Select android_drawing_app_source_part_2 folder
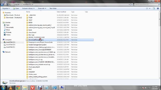Screen dimensions: 161x90 [x=40, y=25]
